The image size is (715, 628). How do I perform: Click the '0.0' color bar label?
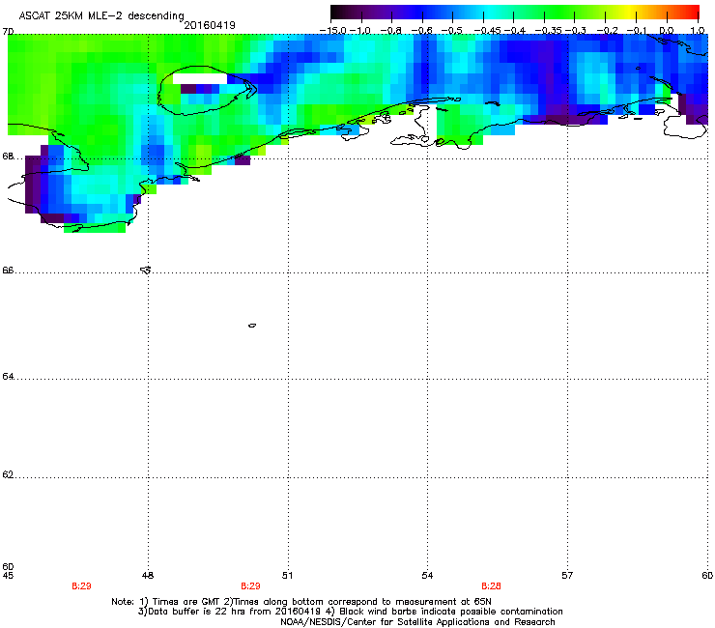tap(667, 31)
